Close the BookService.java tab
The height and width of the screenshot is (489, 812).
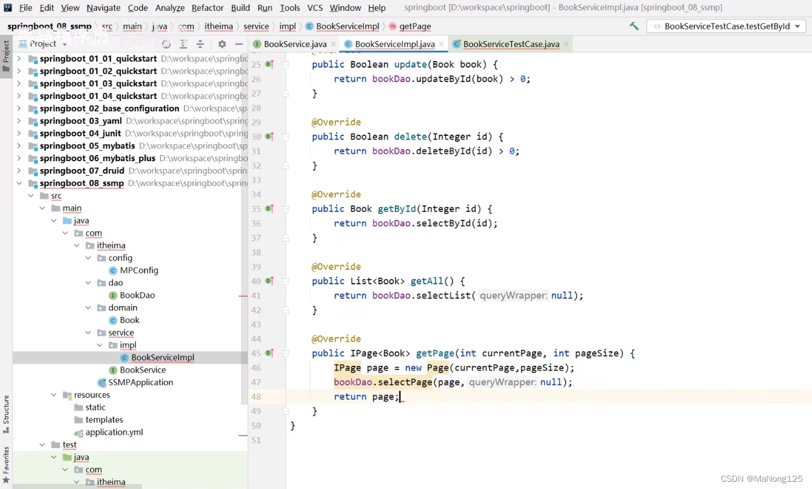pos(332,44)
